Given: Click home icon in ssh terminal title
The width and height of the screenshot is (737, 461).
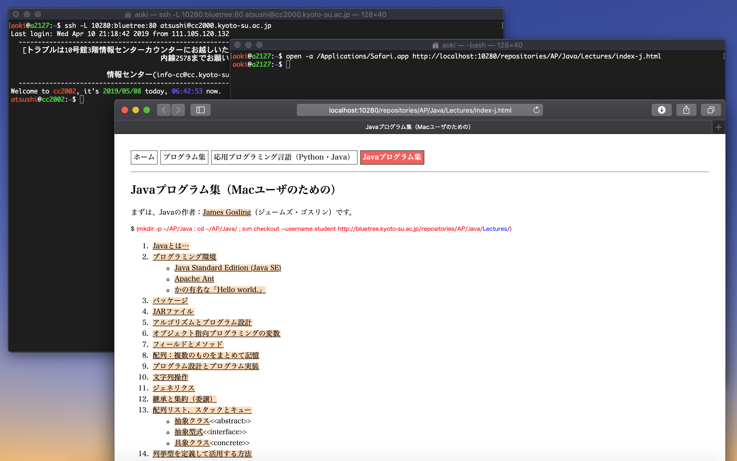Looking at the screenshot, I should pos(128,15).
